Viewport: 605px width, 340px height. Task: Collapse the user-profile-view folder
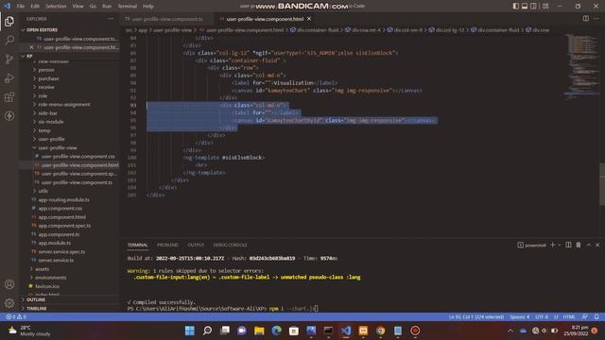coord(57,147)
